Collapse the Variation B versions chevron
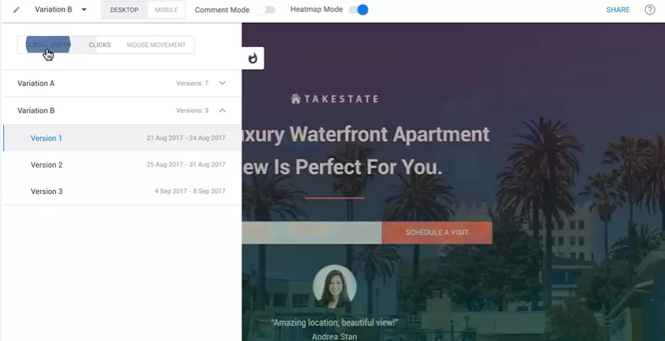The image size is (665, 341). coord(223,110)
